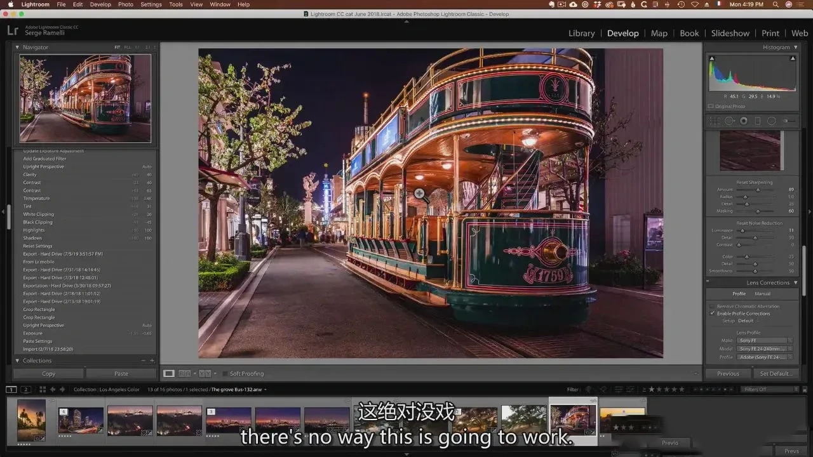813x457 pixels.
Task: Click the Loupe view icon in toolbar
Action: point(169,374)
